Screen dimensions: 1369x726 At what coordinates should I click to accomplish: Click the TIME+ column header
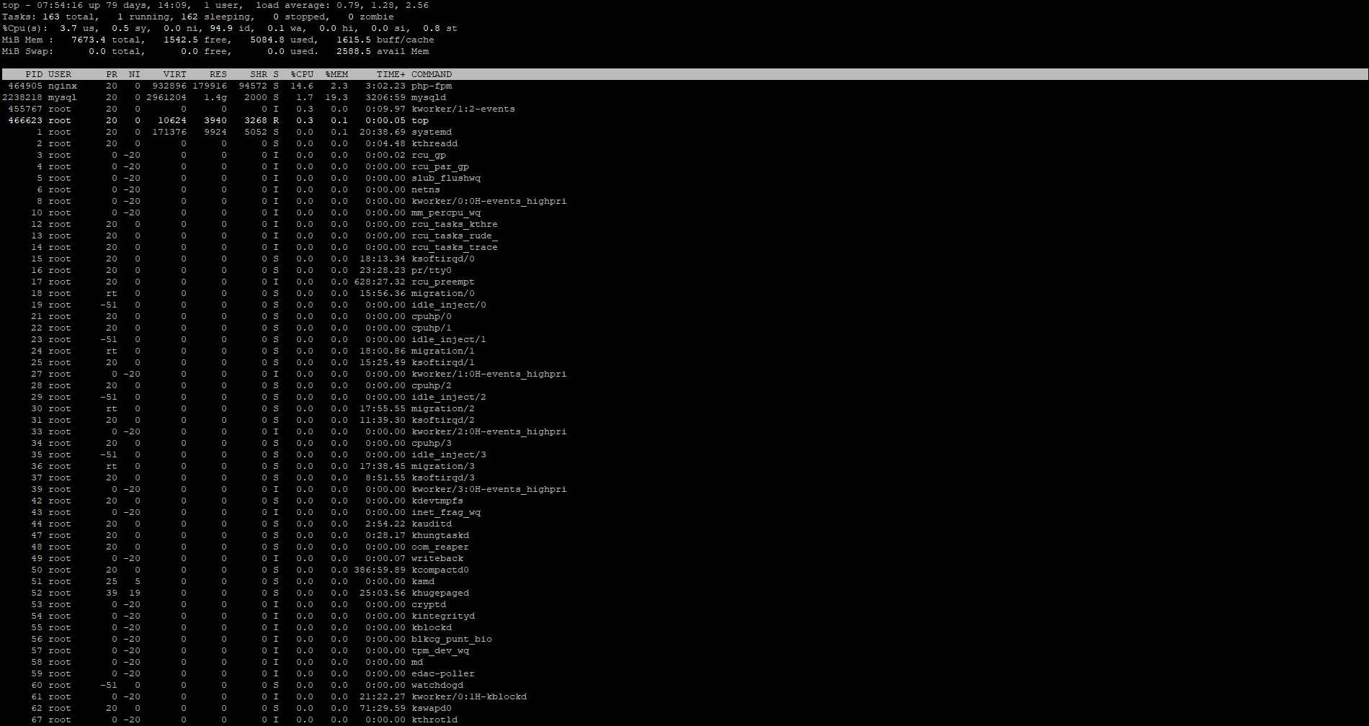391,74
